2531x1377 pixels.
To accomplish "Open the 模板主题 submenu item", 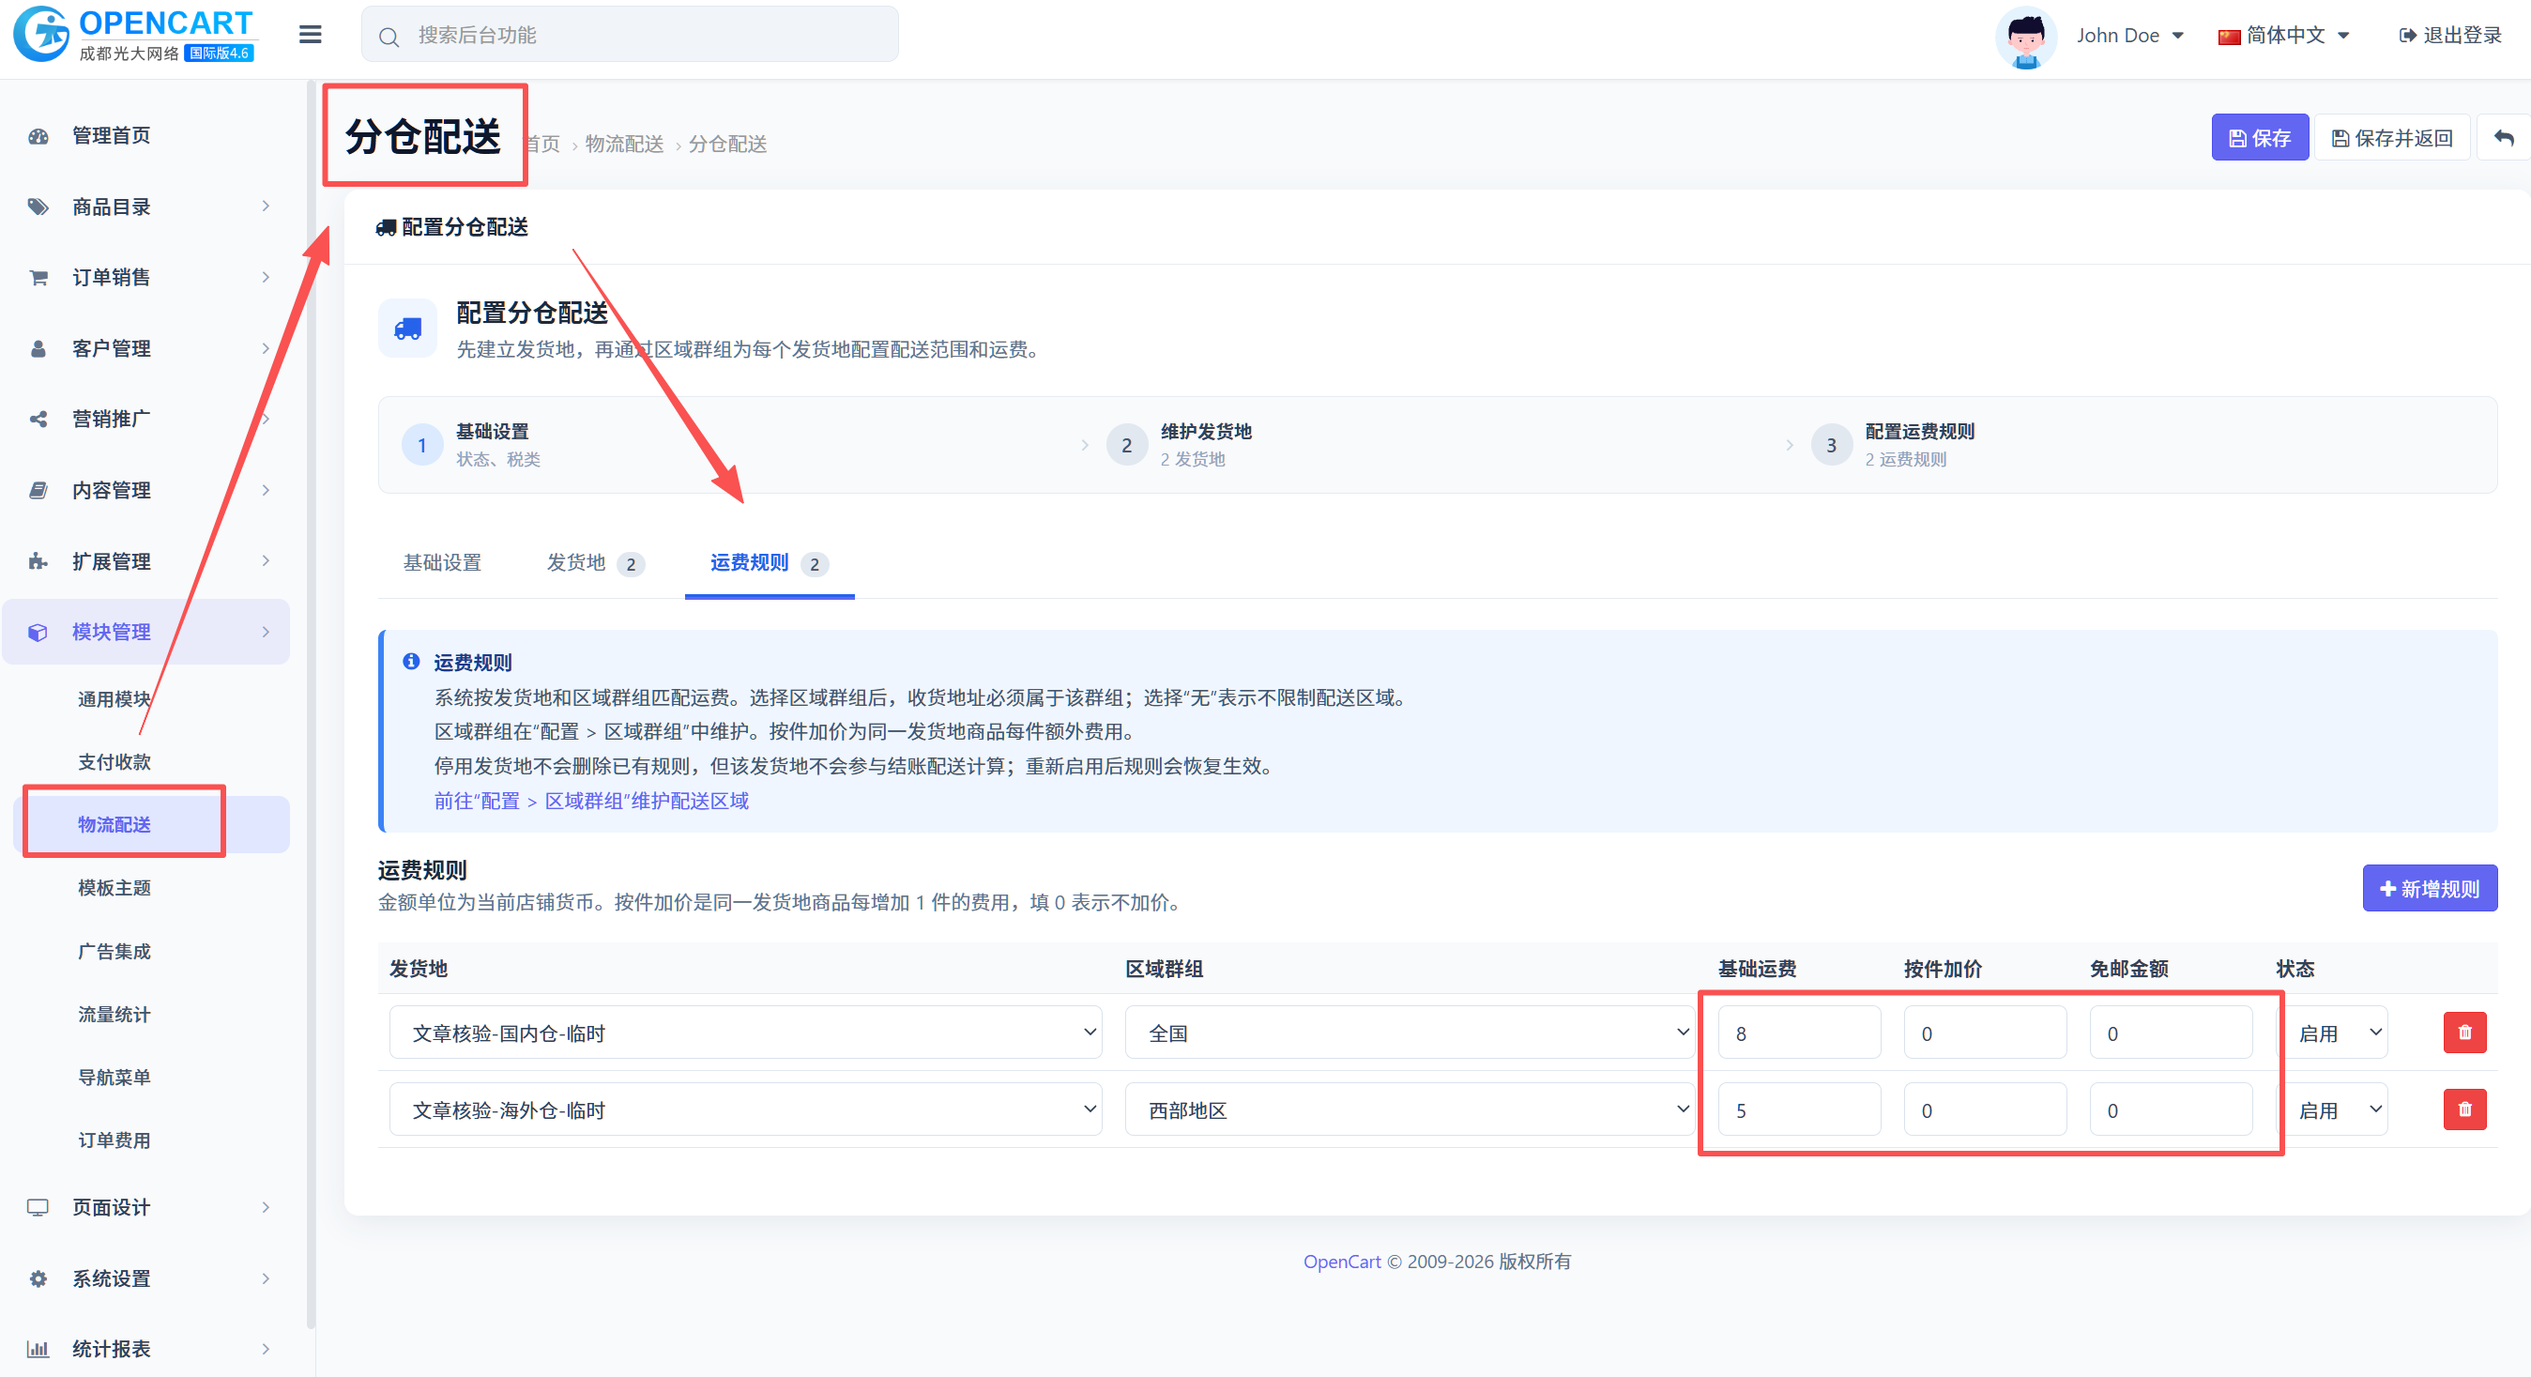I will click(x=114, y=888).
